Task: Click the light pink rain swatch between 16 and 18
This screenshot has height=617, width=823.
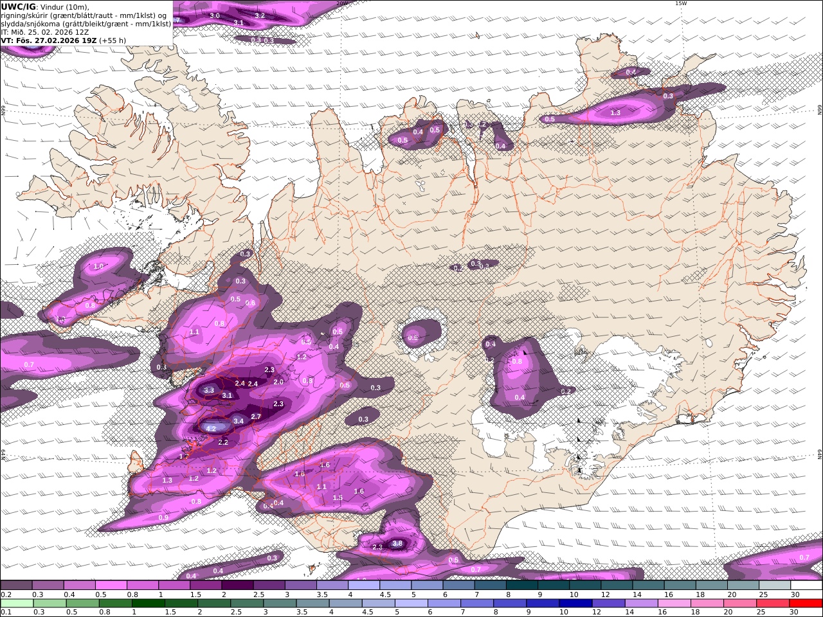Action: click(x=674, y=603)
